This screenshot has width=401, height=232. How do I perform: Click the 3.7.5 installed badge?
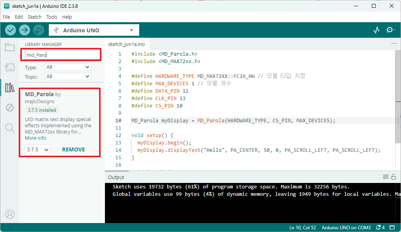tap(42, 110)
